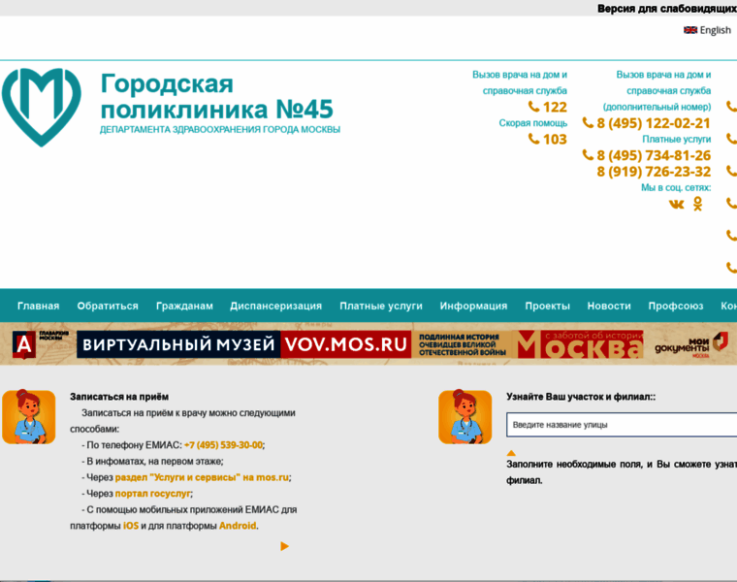Open the Android app link
Screen dimensions: 737x582
coord(238,526)
